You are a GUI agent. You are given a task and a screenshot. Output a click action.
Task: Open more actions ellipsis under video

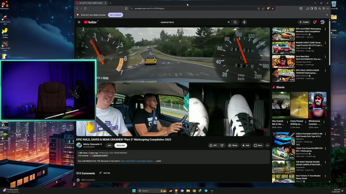pyautogui.click(x=267, y=145)
